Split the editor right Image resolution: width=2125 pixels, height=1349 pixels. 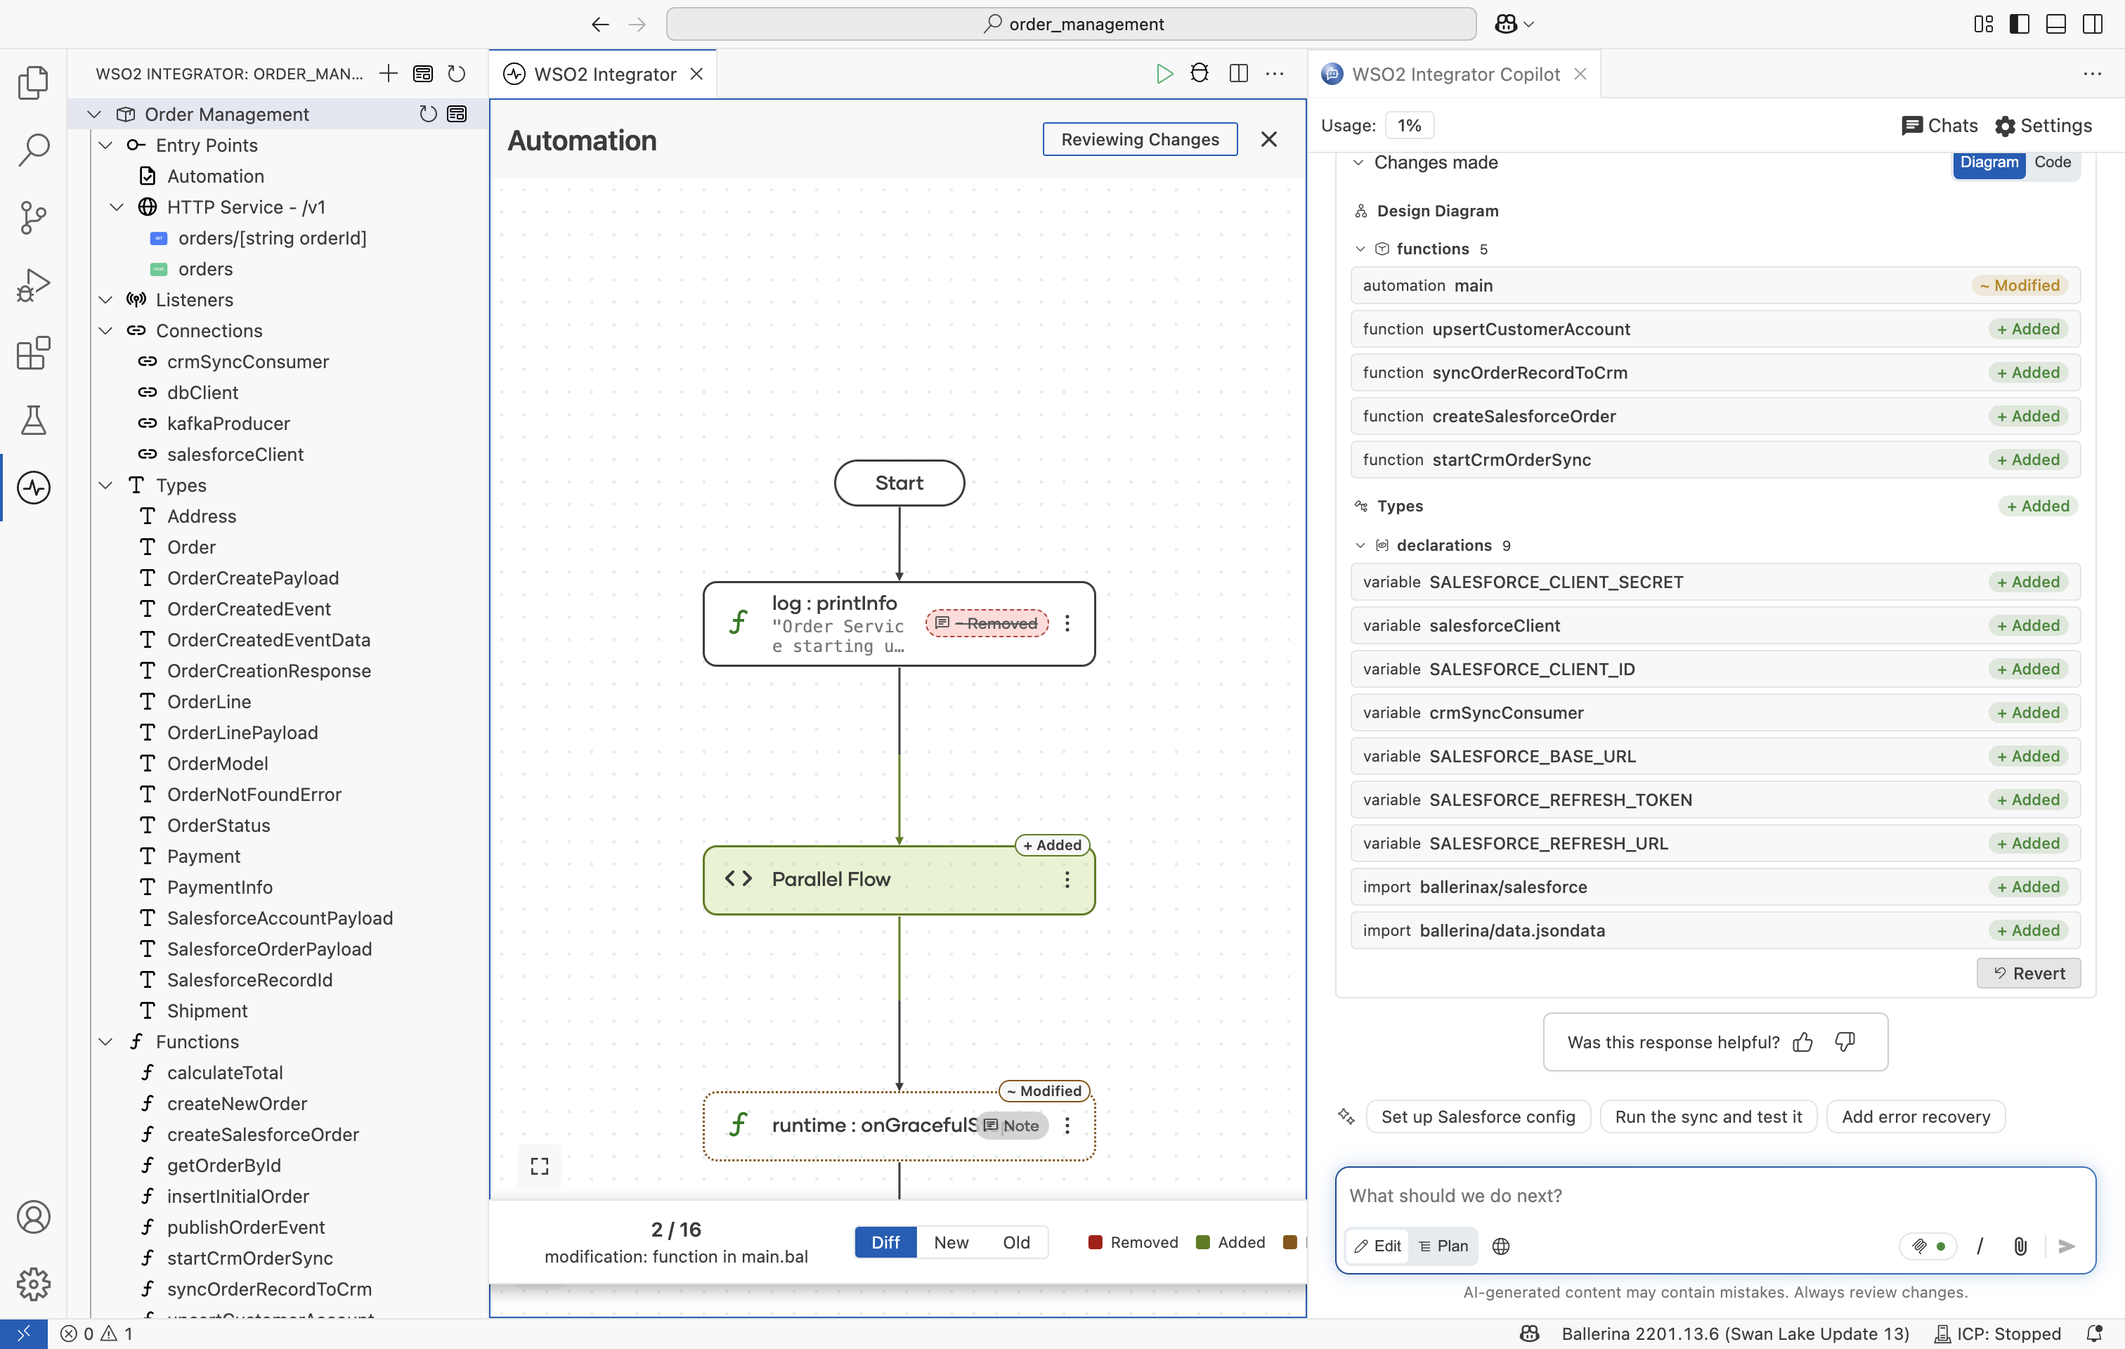[1238, 73]
